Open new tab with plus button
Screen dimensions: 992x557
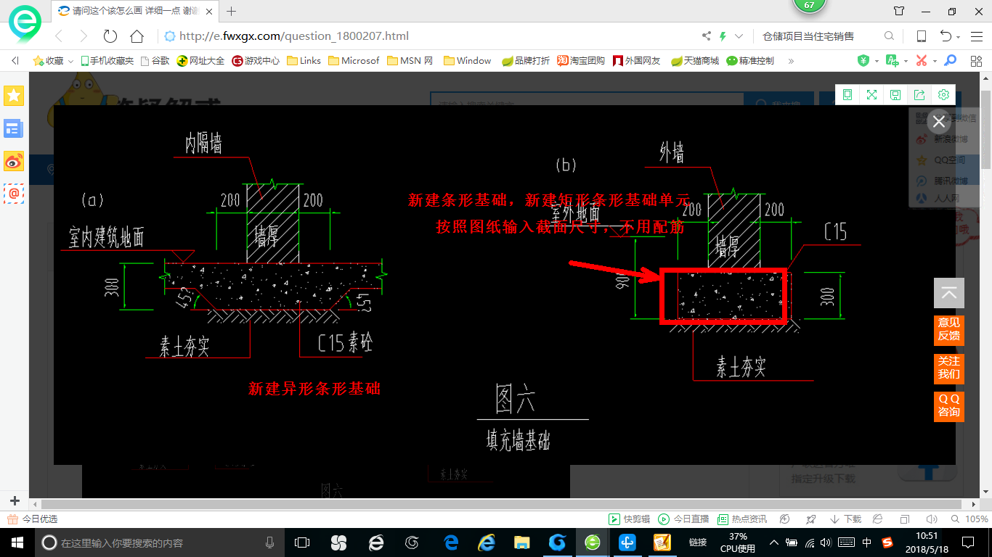[x=232, y=11]
